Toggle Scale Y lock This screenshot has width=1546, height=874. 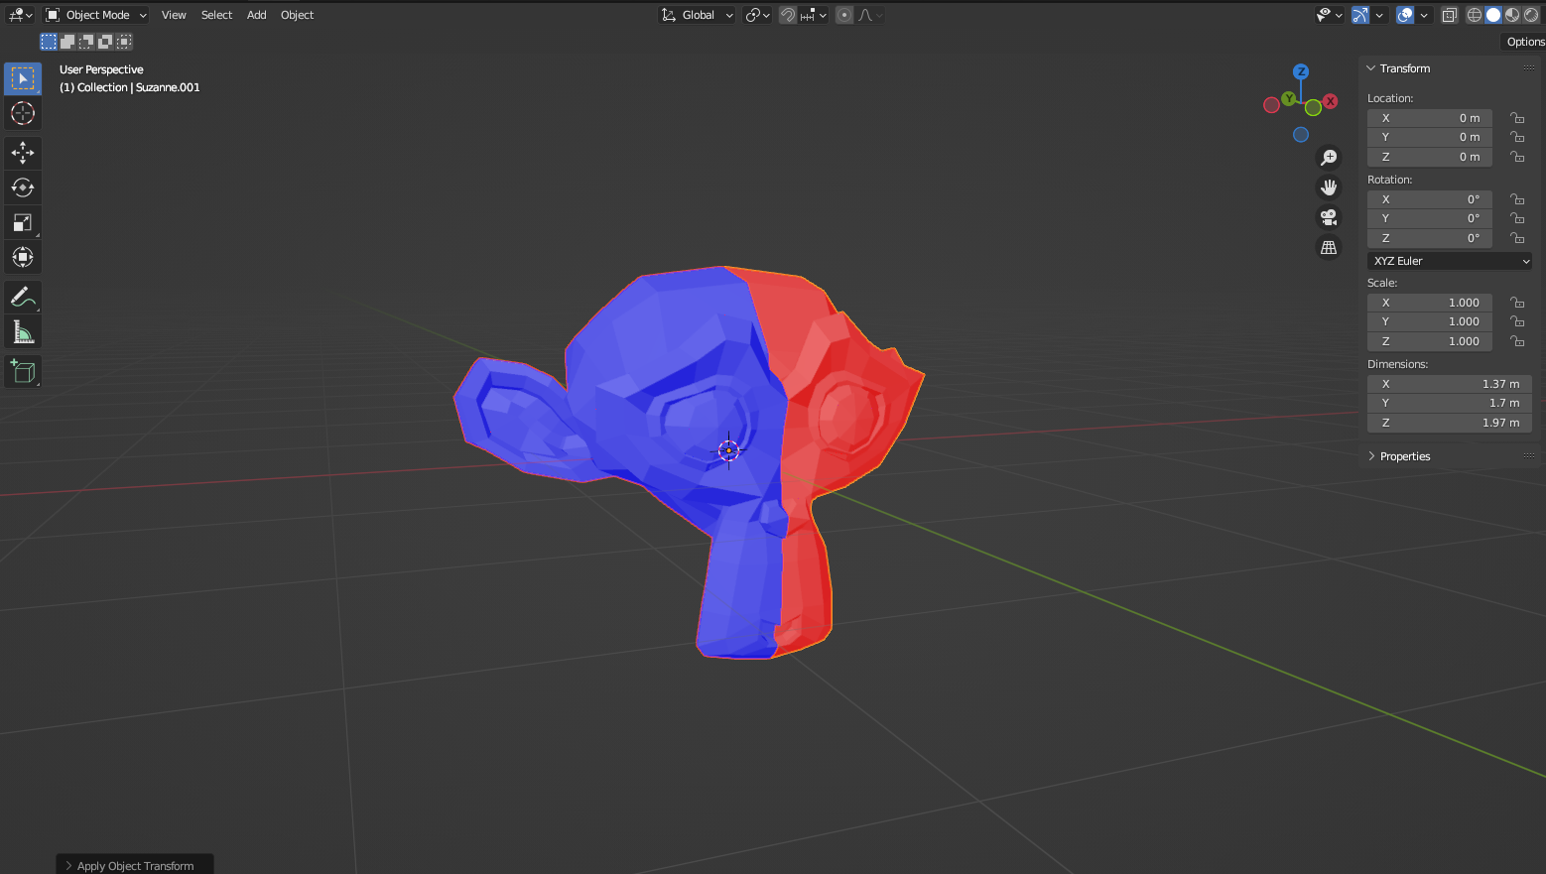(1517, 321)
